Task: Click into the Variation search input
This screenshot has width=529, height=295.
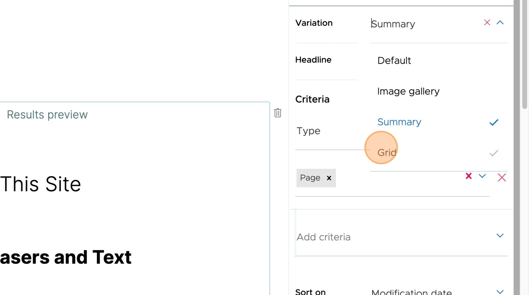Action: tap(425, 24)
